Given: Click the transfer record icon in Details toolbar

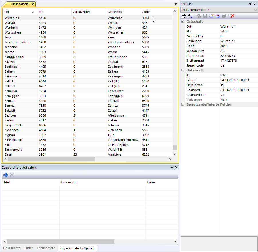Looking at the screenshot, I should click(224, 16).
